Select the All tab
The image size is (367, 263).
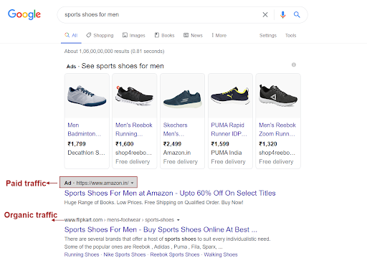point(71,35)
